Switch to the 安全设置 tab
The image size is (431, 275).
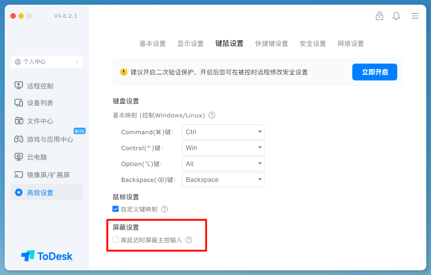coord(312,43)
